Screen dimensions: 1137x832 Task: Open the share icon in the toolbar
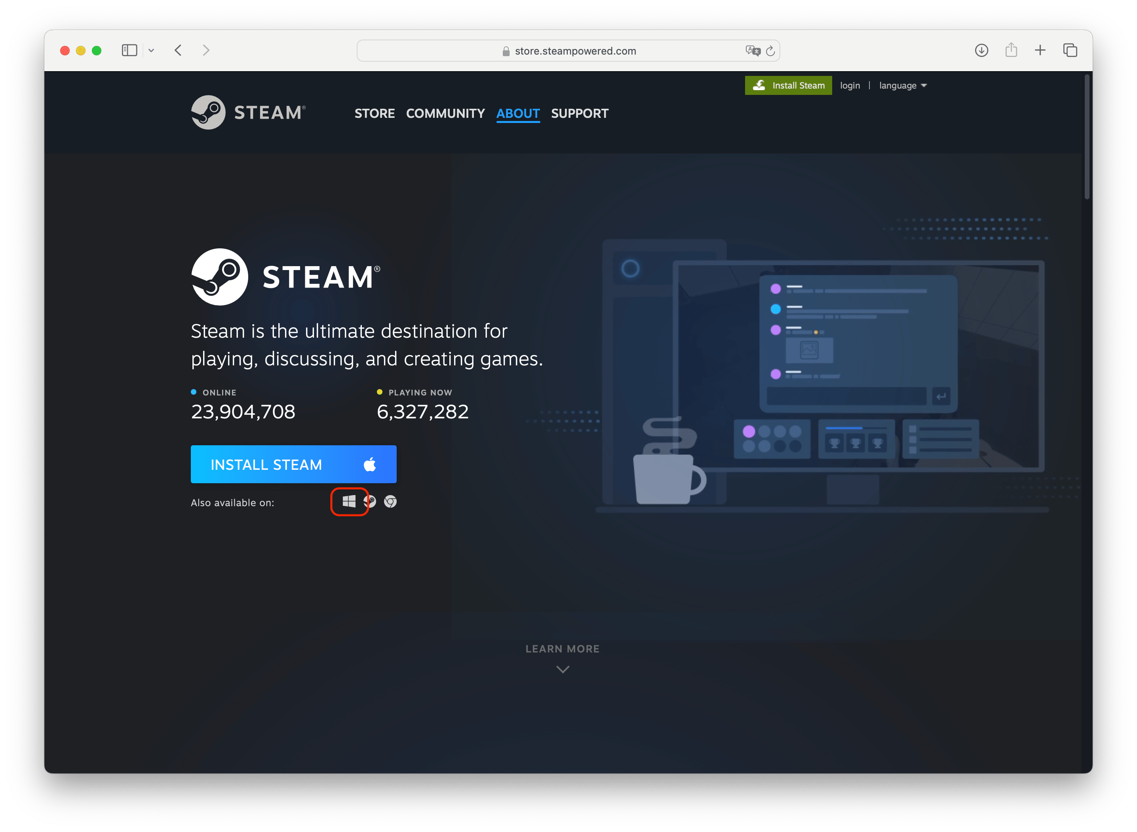click(x=1010, y=50)
